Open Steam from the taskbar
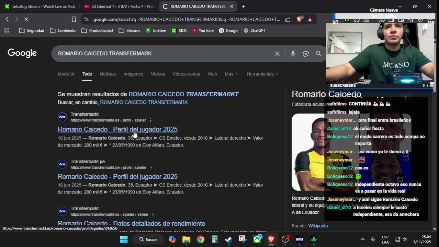 228,239
